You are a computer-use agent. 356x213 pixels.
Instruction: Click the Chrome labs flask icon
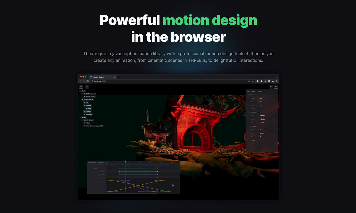click(261, 81)
